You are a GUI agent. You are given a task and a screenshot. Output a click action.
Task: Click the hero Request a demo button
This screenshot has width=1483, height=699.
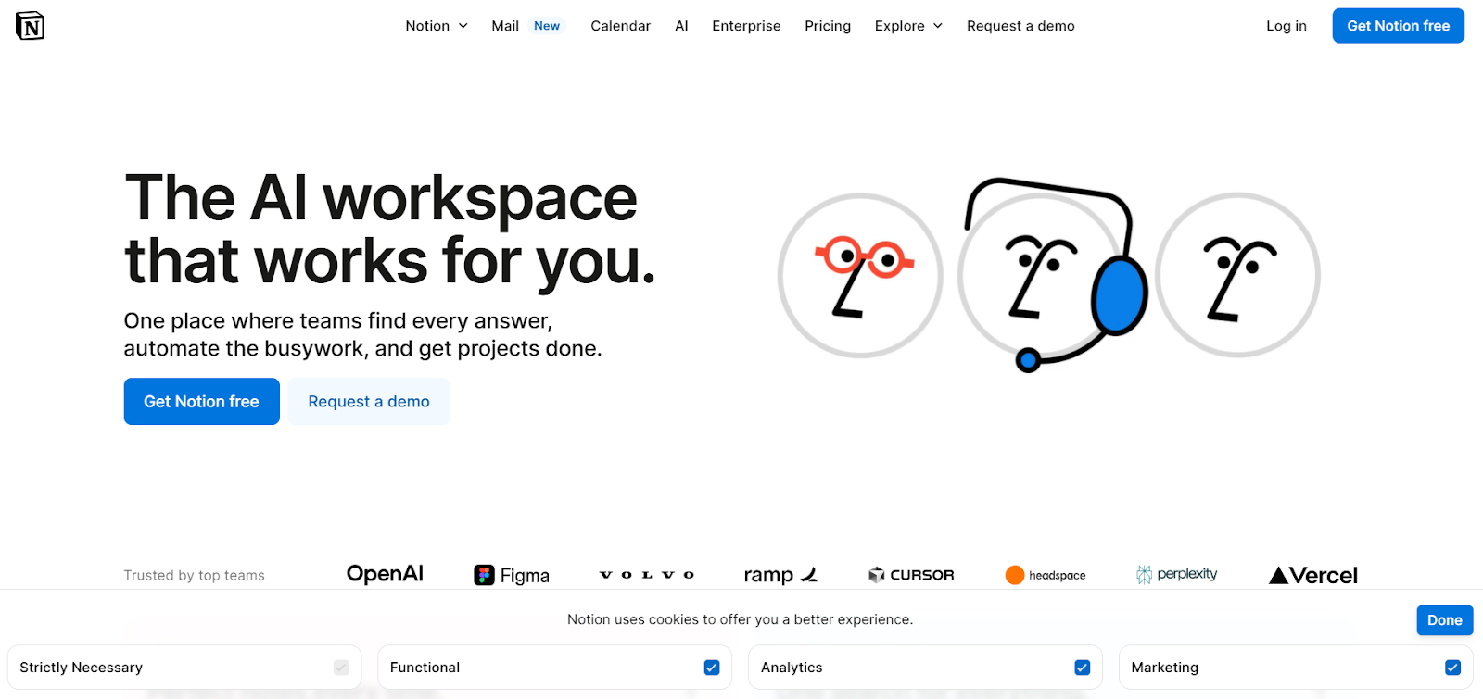[x=369, y=401]
